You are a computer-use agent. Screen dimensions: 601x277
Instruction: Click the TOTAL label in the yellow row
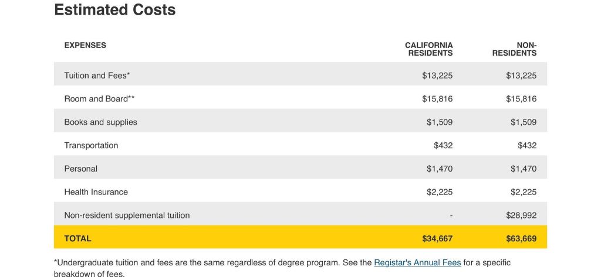click(x=77, y=238)
